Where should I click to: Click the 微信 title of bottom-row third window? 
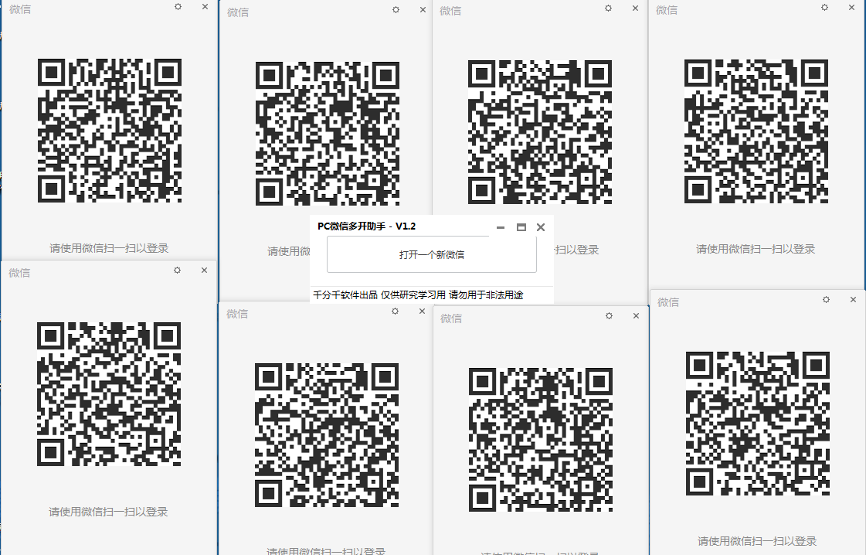click(451, 318)
